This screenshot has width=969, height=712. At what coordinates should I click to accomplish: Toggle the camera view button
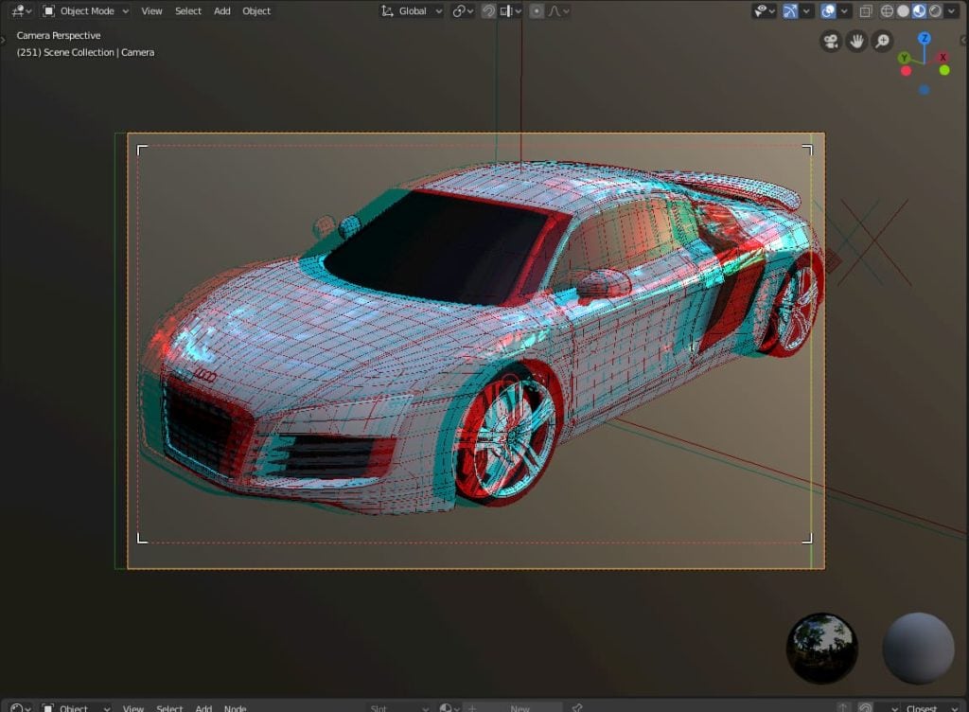[831, 41]
